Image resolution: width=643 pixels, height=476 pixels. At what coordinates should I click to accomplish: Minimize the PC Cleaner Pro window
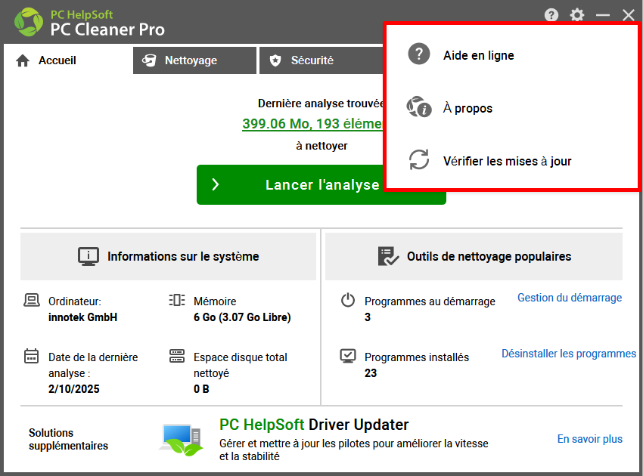(x=603, y=15)
